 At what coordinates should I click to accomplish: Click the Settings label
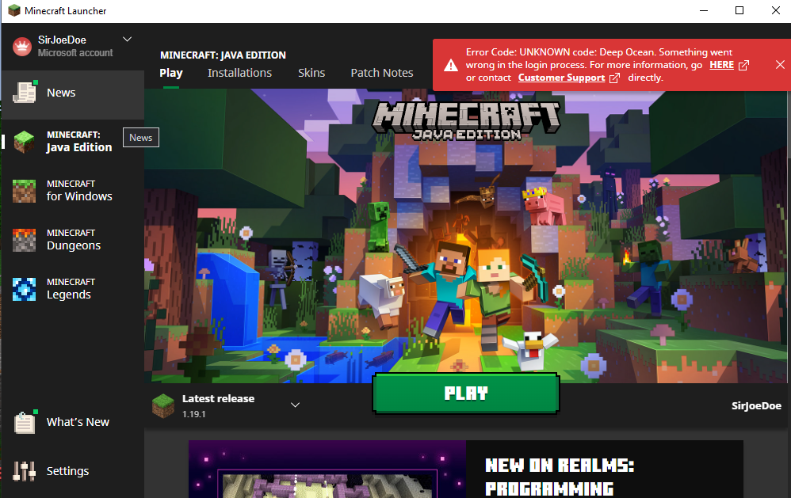pyautogui.click(x=67, y=471)
